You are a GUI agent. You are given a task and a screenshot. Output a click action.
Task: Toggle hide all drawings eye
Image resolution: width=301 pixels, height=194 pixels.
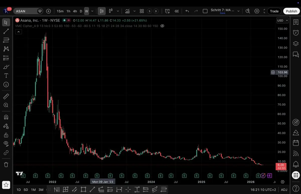[x=6, y=144]
